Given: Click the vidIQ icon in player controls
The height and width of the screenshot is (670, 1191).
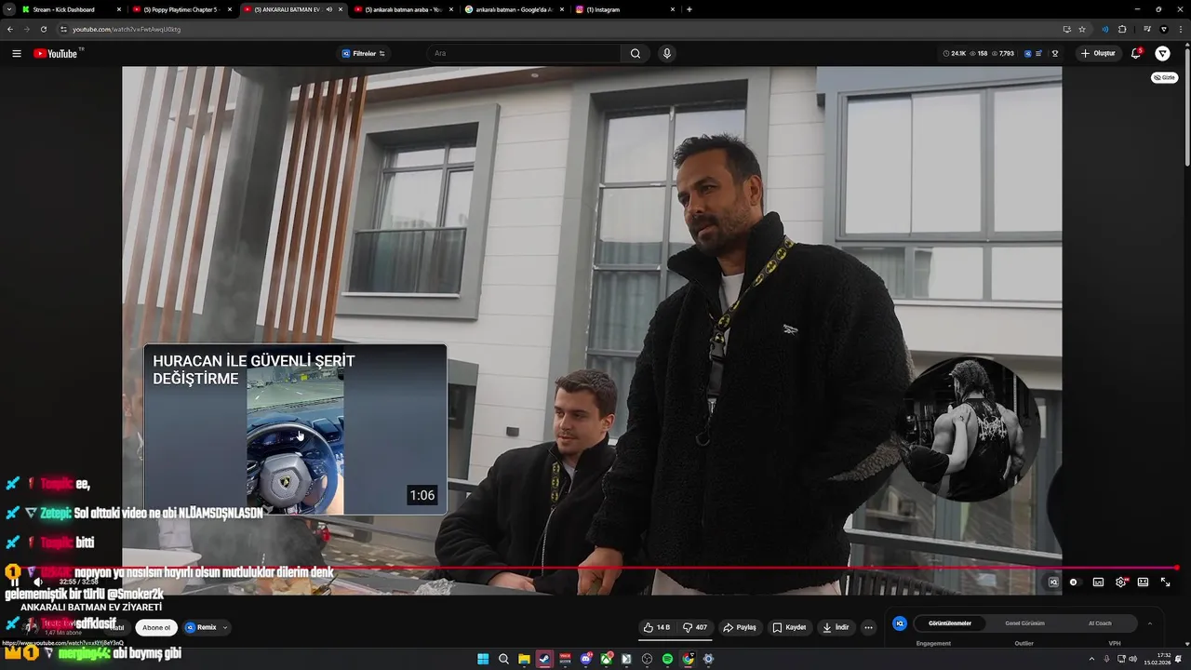Looking at the screenshot, I should coord(1053,583).
